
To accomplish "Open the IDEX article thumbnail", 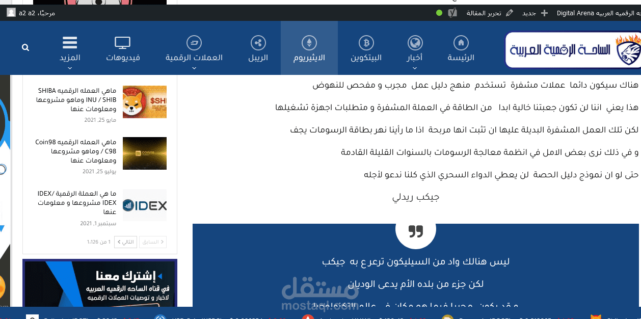I will point(145,205).
